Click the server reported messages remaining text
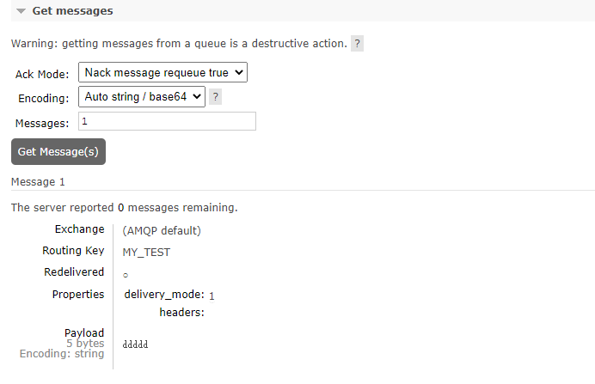This screenshot has width=595, height=384. coord(124,208)
